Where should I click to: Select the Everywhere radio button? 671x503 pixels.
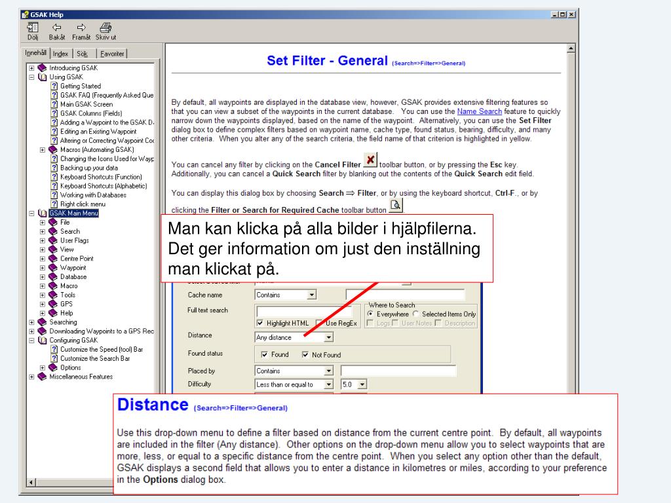tap(371, 314)
